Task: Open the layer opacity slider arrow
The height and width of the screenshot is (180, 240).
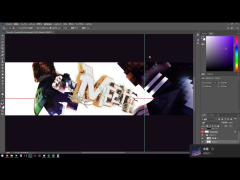Action: point(234,122)
